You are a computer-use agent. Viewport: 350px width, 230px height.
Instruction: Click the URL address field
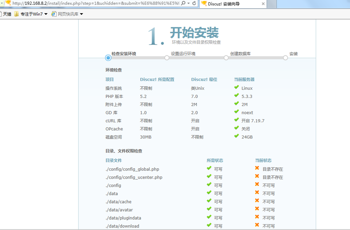[96, 3]
